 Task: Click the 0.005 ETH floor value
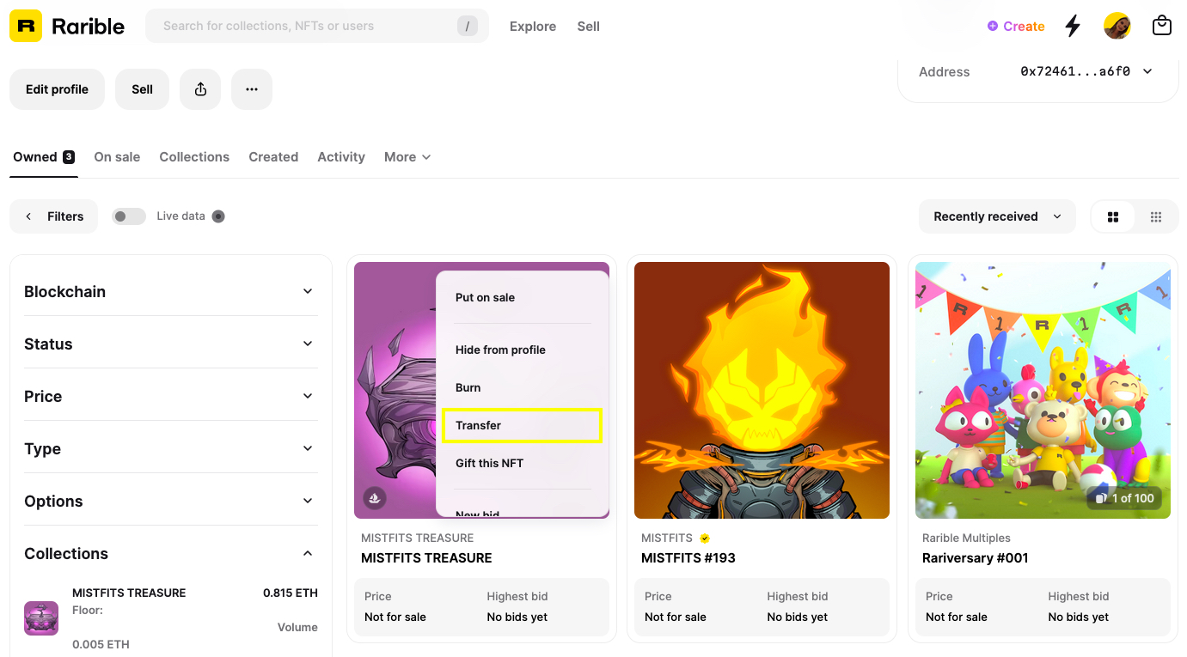pos(101,645)
